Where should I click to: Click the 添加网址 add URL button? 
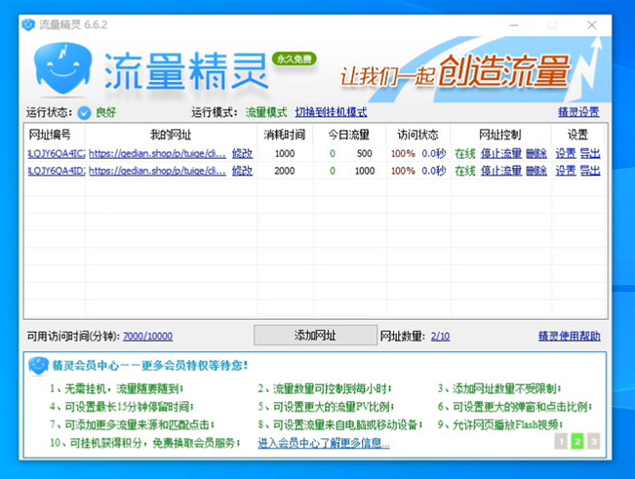(315, 336)
